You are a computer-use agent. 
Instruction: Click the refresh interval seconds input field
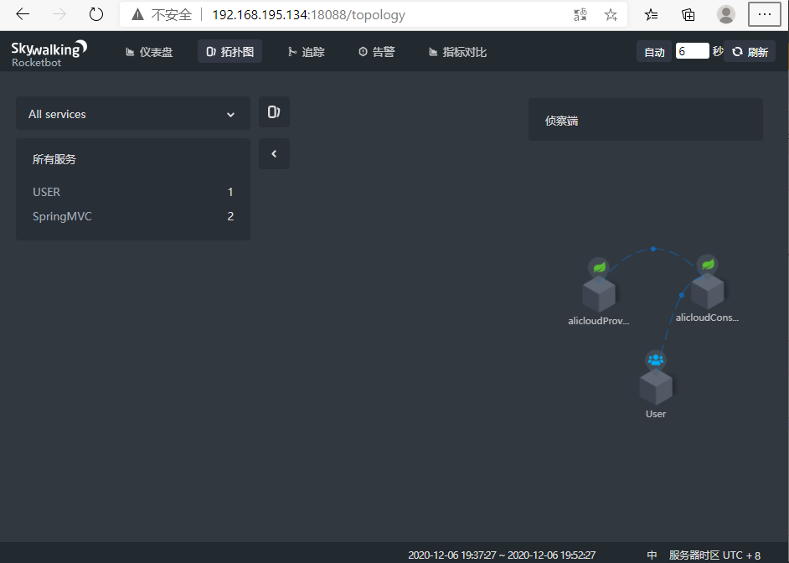point(692,51)
